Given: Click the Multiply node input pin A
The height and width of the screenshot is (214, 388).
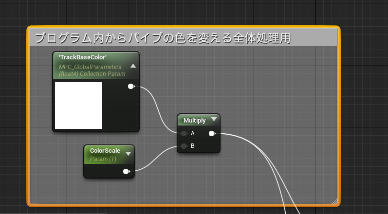Looking at the screenshot, I should 184,133.
